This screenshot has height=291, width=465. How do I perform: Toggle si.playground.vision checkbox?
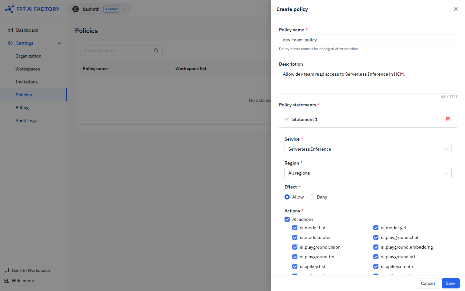pos(295,247)
